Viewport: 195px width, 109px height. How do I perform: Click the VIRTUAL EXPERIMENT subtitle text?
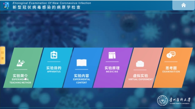click(x=141, y=79)
